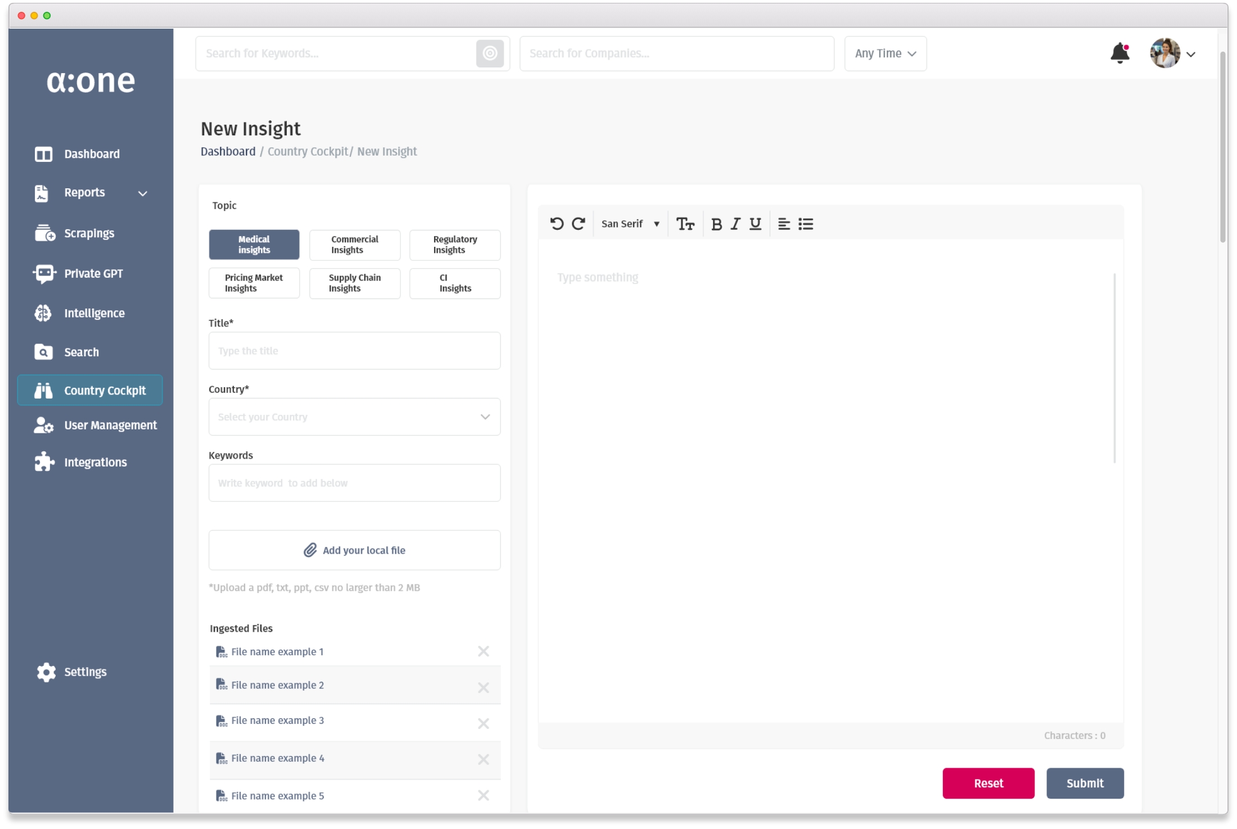Open notifications bell icon

coord(1119,53)
